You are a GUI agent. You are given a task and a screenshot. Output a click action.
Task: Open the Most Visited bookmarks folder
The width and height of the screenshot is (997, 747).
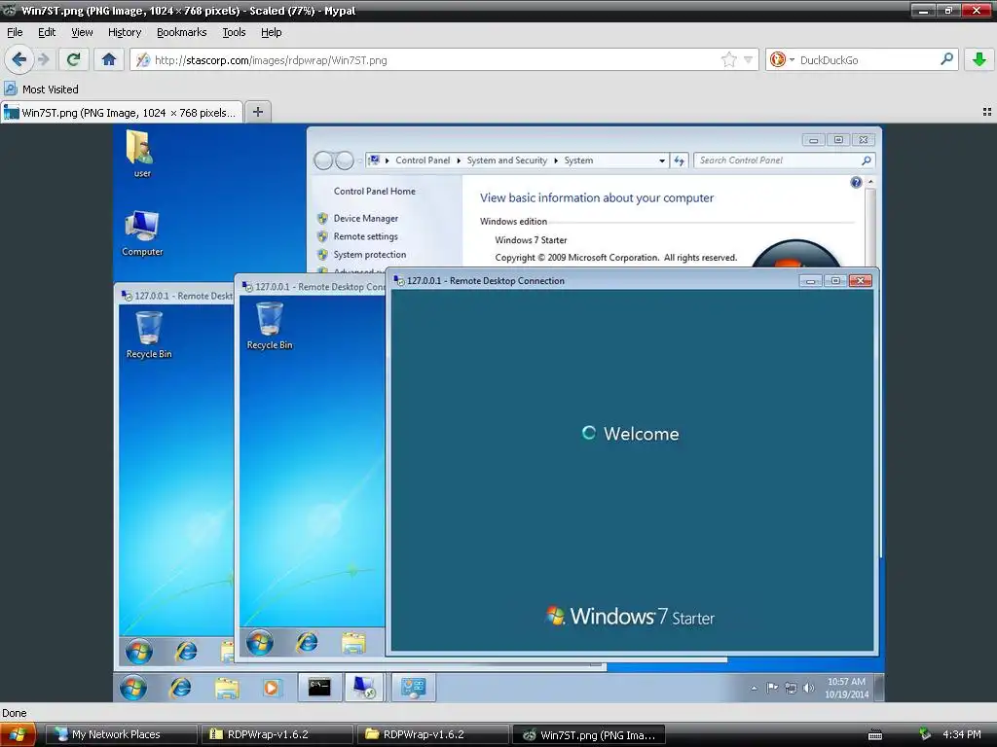click(x=42, y=89)
